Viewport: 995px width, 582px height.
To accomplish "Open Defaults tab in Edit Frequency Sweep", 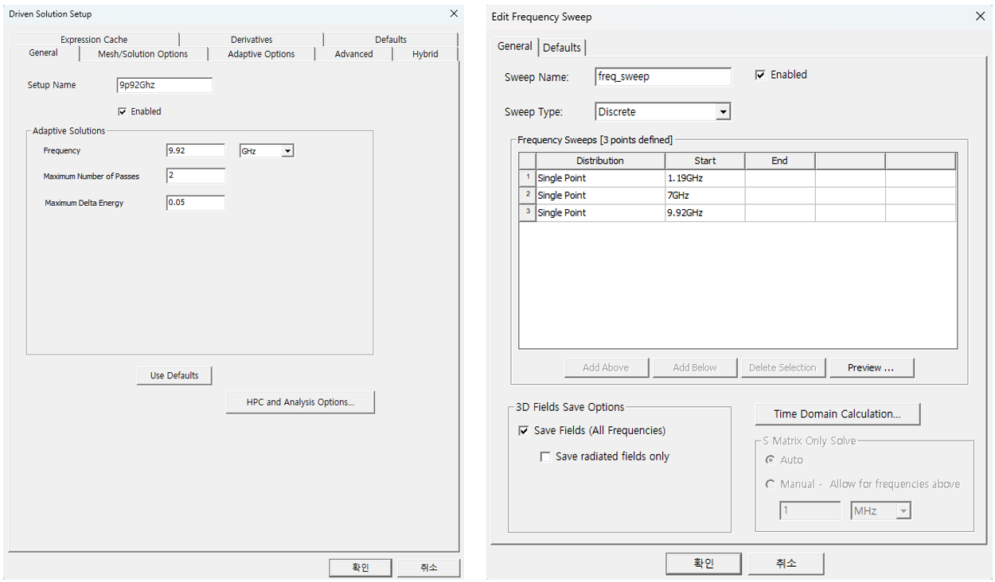I will point(562,48).
